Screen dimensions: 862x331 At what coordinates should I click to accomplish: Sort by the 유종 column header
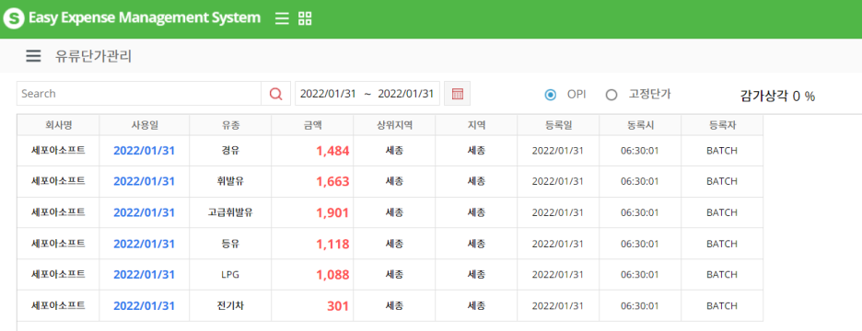[230, 125]
